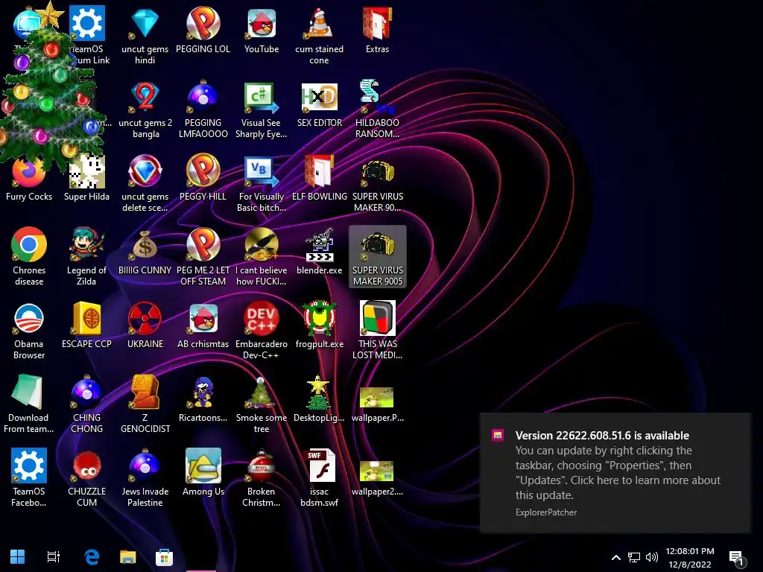
Task: Select the wallpaper2.... image file
Action: coord(377,471)
